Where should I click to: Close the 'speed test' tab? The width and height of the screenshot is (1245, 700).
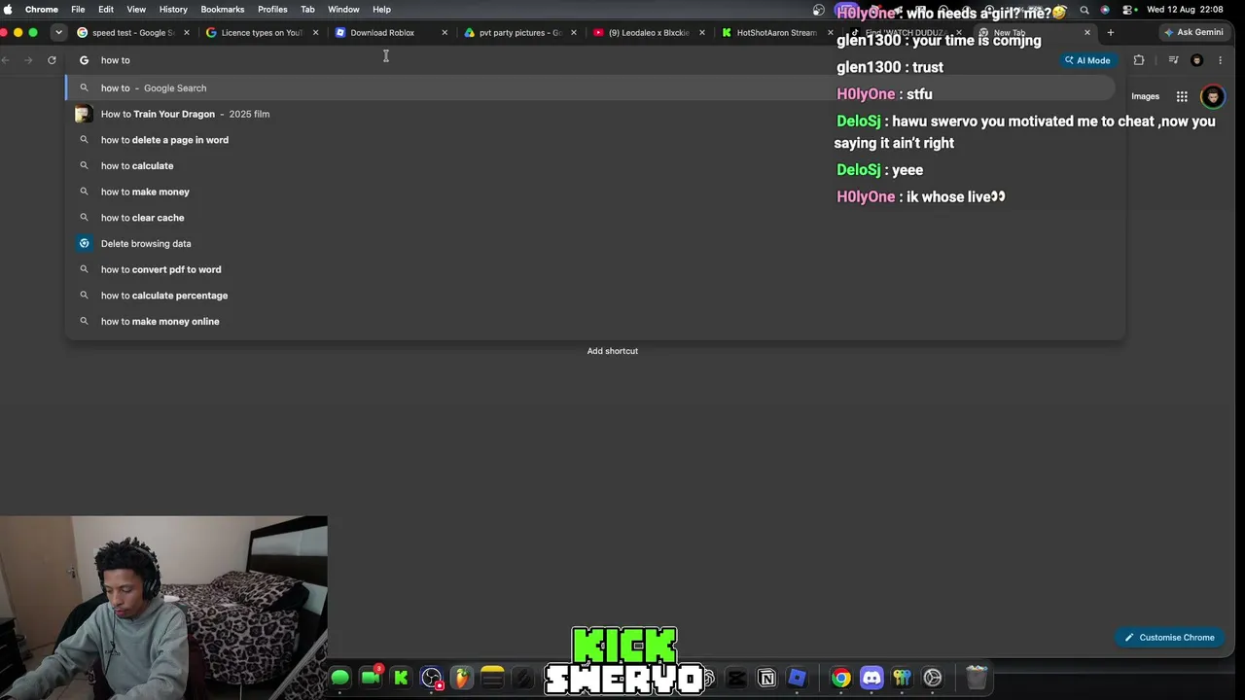tap(187, 32)
